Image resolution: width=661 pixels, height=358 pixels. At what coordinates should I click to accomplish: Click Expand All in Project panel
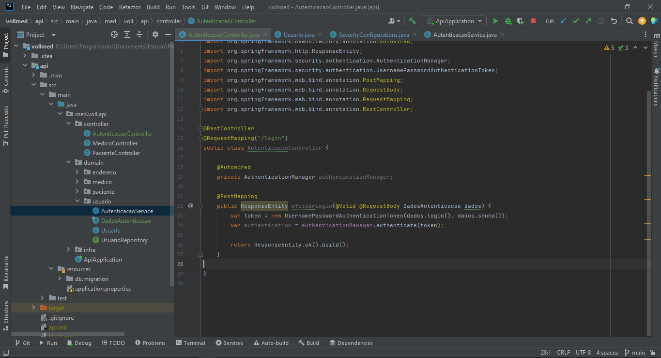(127, 34)
